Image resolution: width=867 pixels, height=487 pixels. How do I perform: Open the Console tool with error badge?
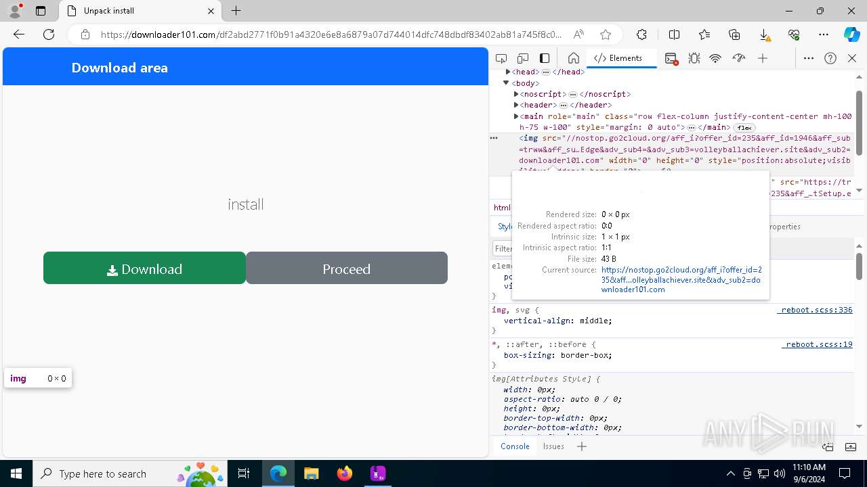671,58
